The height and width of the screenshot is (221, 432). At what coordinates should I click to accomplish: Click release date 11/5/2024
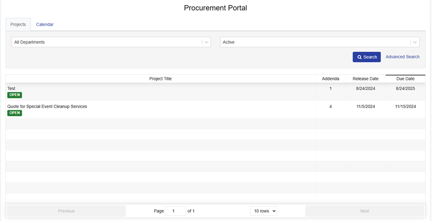click(366, 106)
